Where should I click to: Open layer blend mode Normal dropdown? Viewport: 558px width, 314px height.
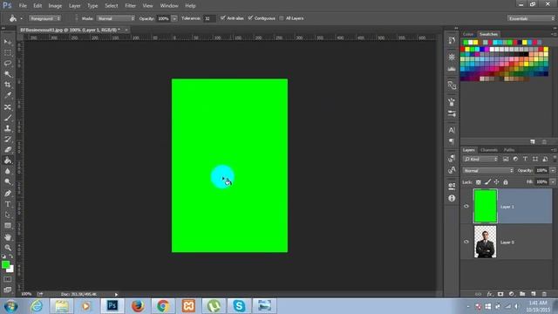point(488,171)
